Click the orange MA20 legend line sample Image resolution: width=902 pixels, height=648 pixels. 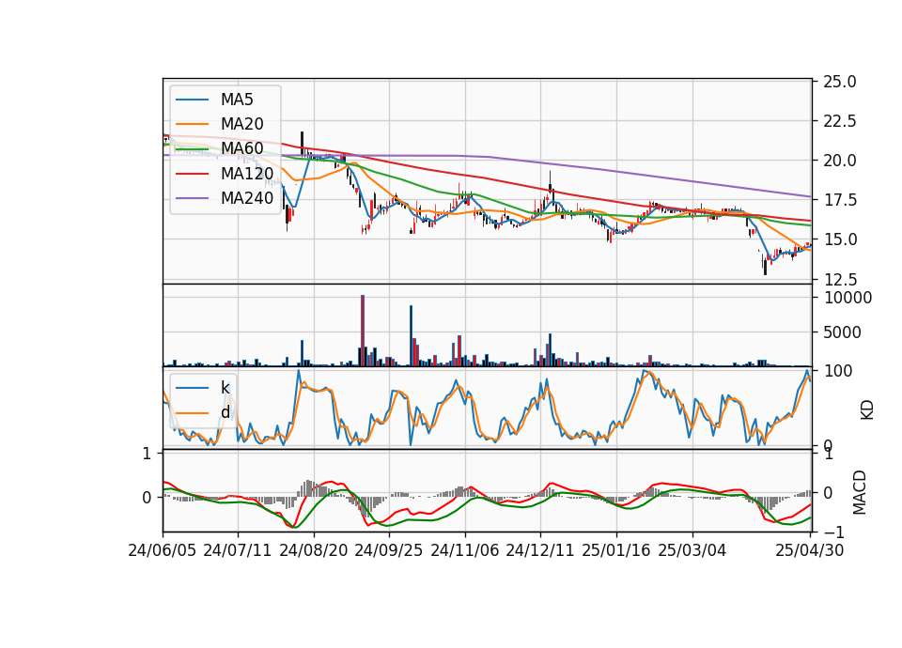192,124
